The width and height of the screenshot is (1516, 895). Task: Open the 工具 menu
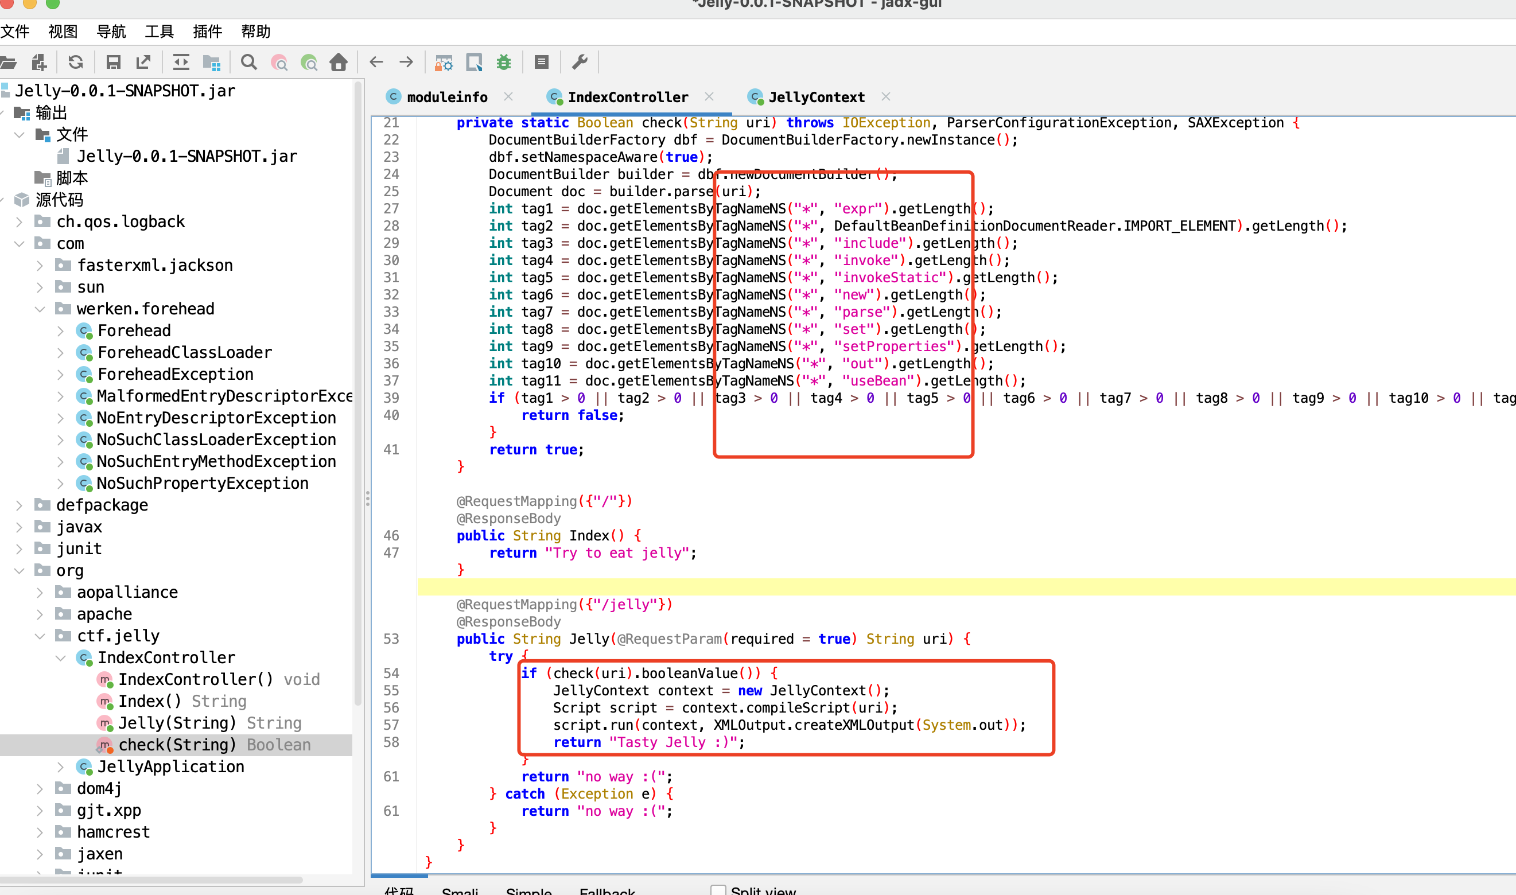160,32
